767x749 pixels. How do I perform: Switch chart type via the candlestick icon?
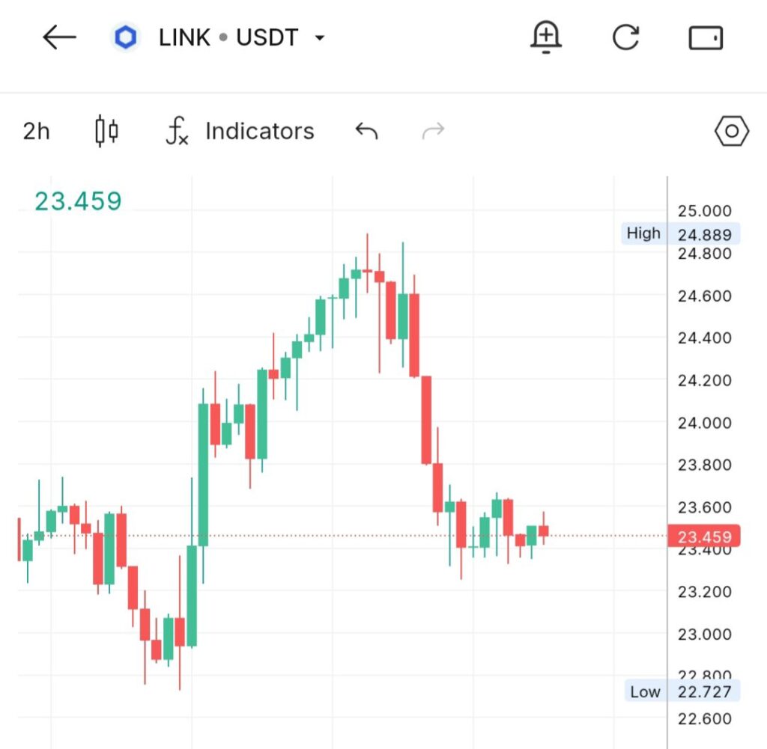(x=106, y=132)
